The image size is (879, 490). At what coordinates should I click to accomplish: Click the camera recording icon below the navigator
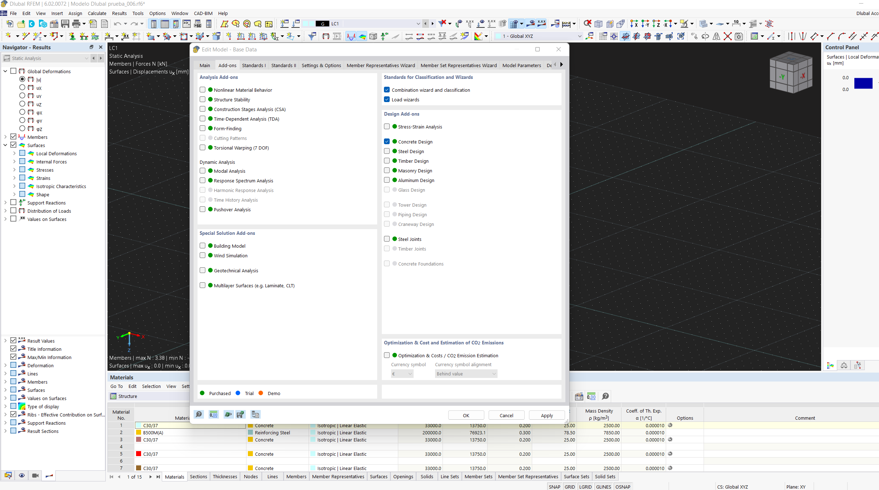click(35, 476)
